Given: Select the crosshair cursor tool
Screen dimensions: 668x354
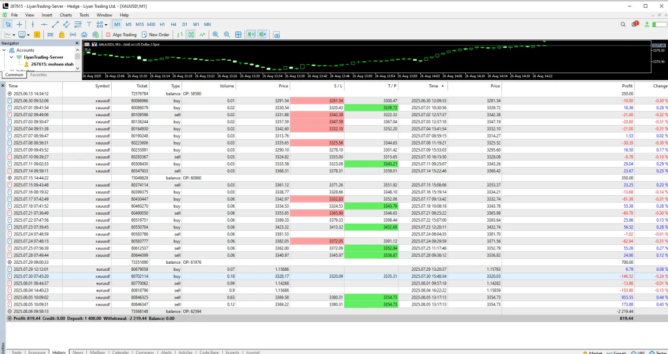Looking at the screenshot, I should 20,24.
